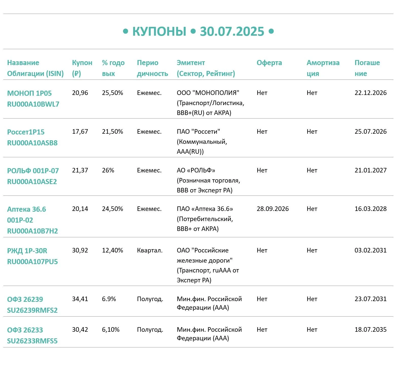Click the annual rate "6.9%"
398x372 pixels.
(x=109, y=299)
